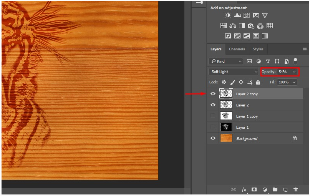Select the Layer 2 copy thumbnail
Screen dimensions: 310x196
(x=226, y=93)
